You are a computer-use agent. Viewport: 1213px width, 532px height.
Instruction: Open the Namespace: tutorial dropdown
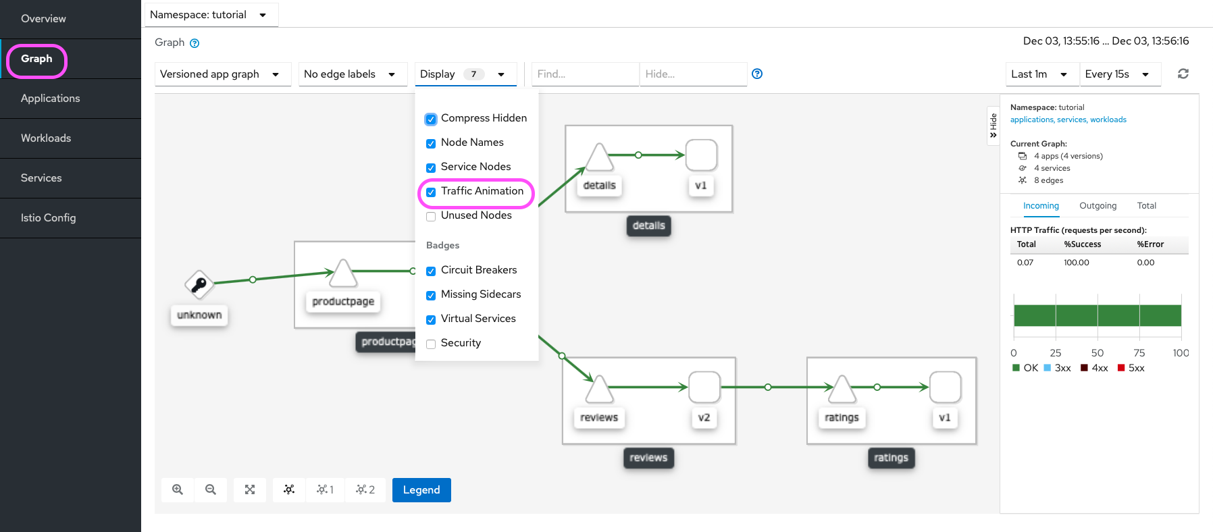pyautogui.click(x=209, y=15)
